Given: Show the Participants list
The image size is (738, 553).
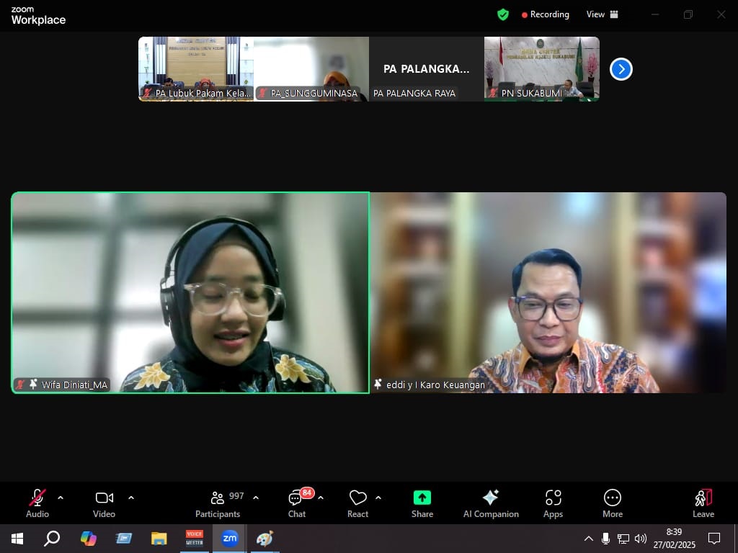Looking at the screenshot, I should tap(217, 503).
